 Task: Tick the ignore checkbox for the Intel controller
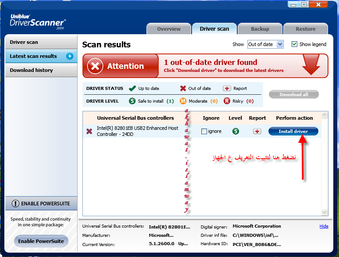204,131
